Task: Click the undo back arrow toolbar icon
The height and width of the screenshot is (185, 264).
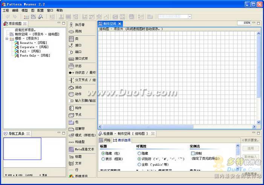Action: point(8,17)
